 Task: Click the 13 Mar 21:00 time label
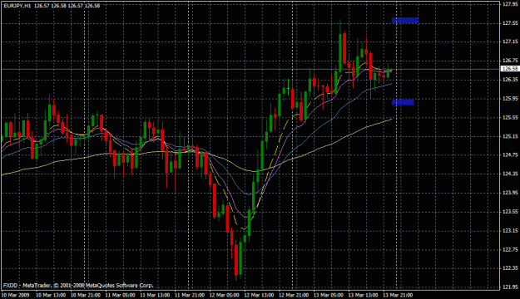(x=398, y=295)
